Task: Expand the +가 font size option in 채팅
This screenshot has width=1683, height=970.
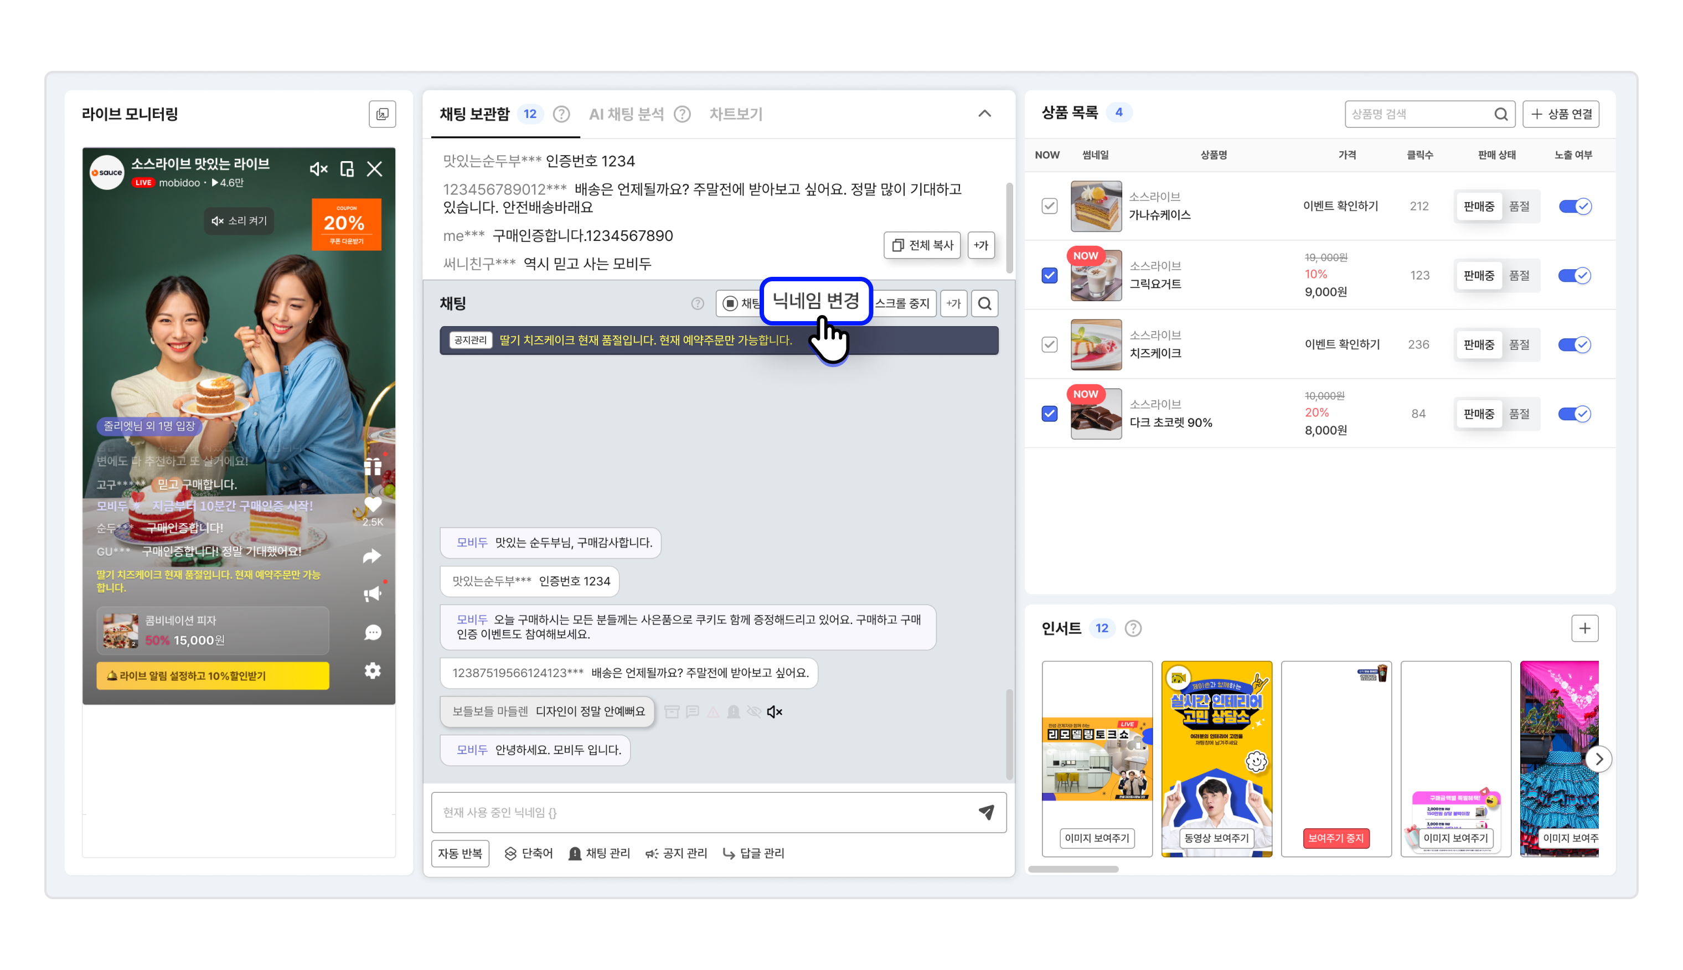Action: [x=953, y=304]
